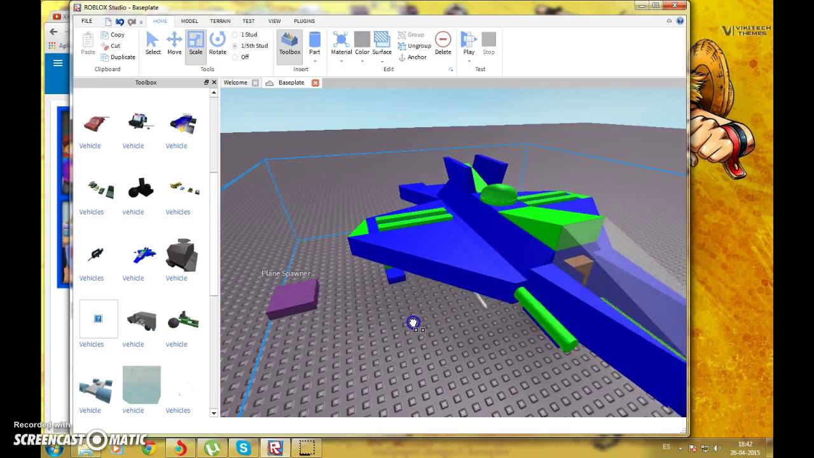The height and width of the screenshot is (458, 814).
Task: Group the selected parts
Action: coord(411,35)
